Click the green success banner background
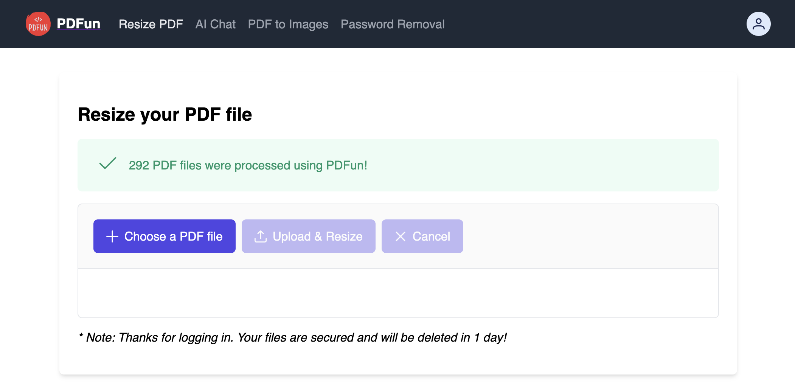 [x=567, y=165]
